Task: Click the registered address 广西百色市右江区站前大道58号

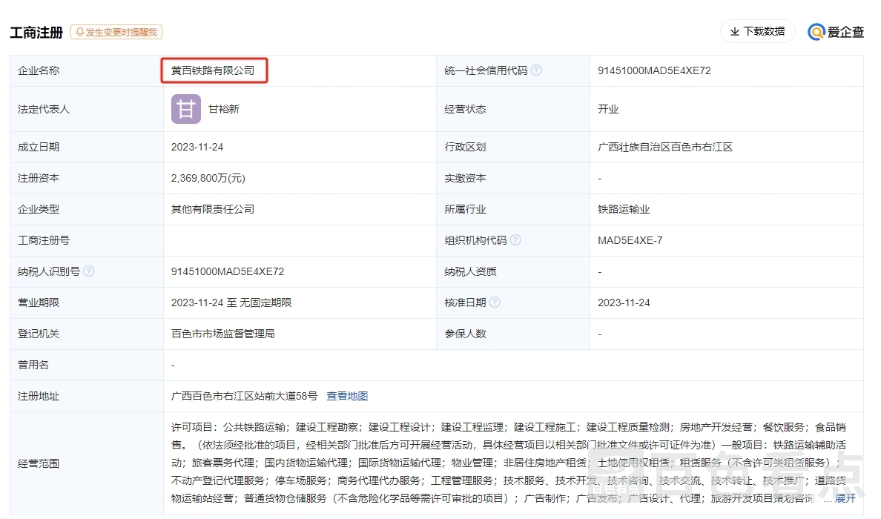Action: pyautogui.click(x=244, y=396)
